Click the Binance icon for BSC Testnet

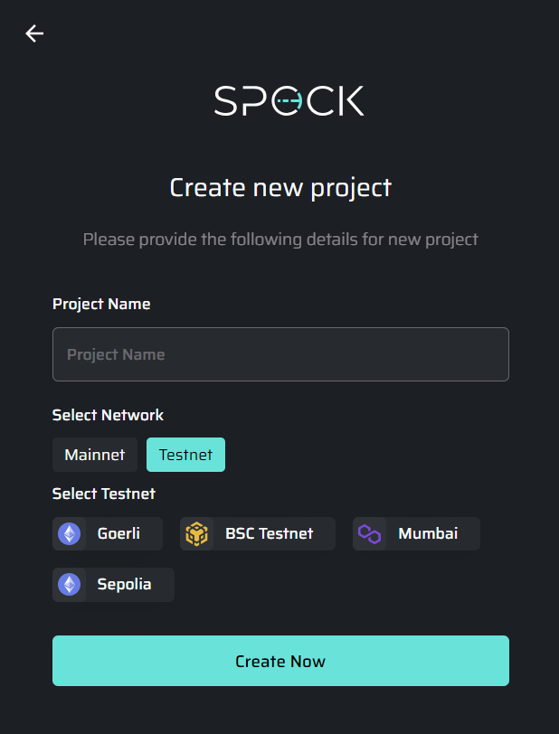196,534
